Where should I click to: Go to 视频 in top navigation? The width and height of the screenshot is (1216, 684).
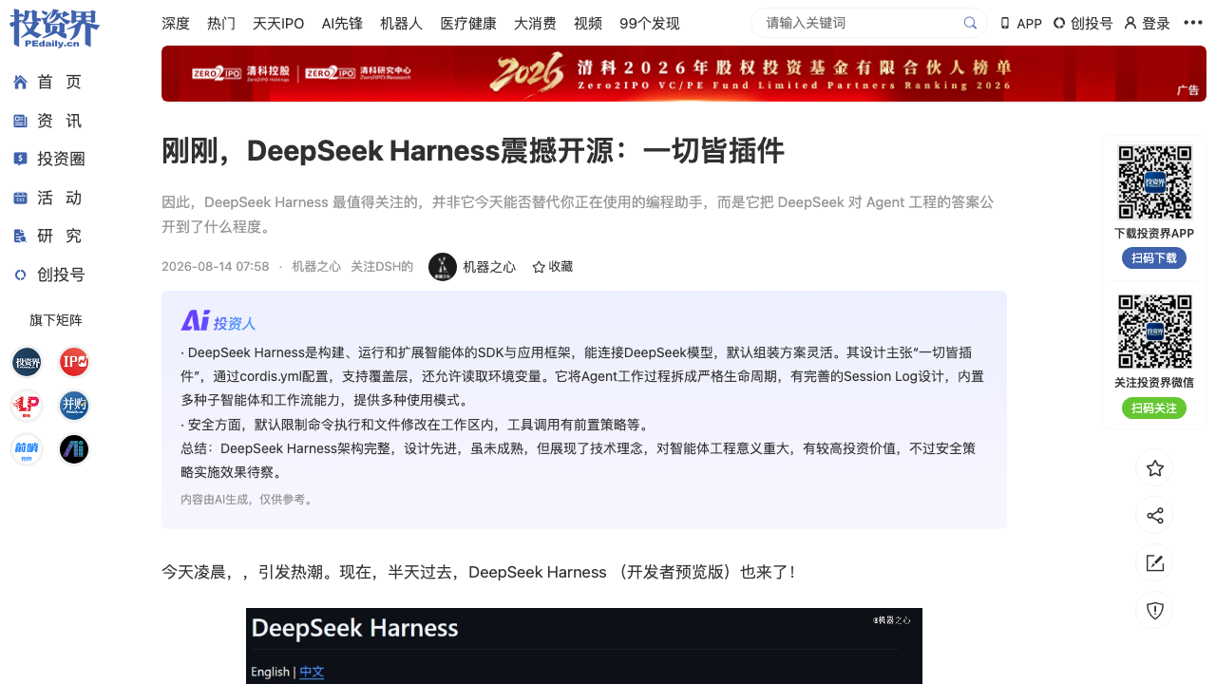pyautogui.click(x=588, y=23)
